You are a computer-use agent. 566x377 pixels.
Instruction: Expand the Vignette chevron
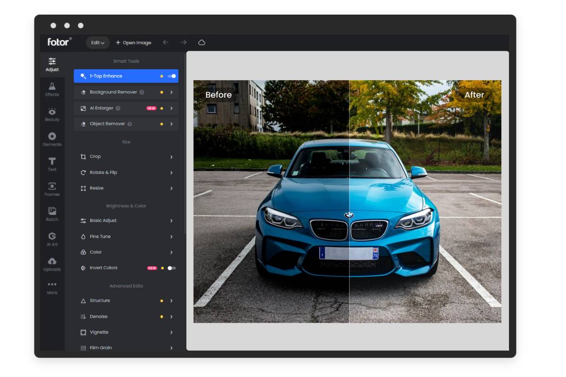point(171,332)
